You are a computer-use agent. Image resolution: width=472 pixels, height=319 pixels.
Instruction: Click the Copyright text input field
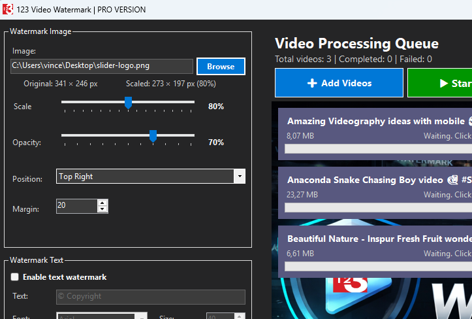(x=150, y=297)
